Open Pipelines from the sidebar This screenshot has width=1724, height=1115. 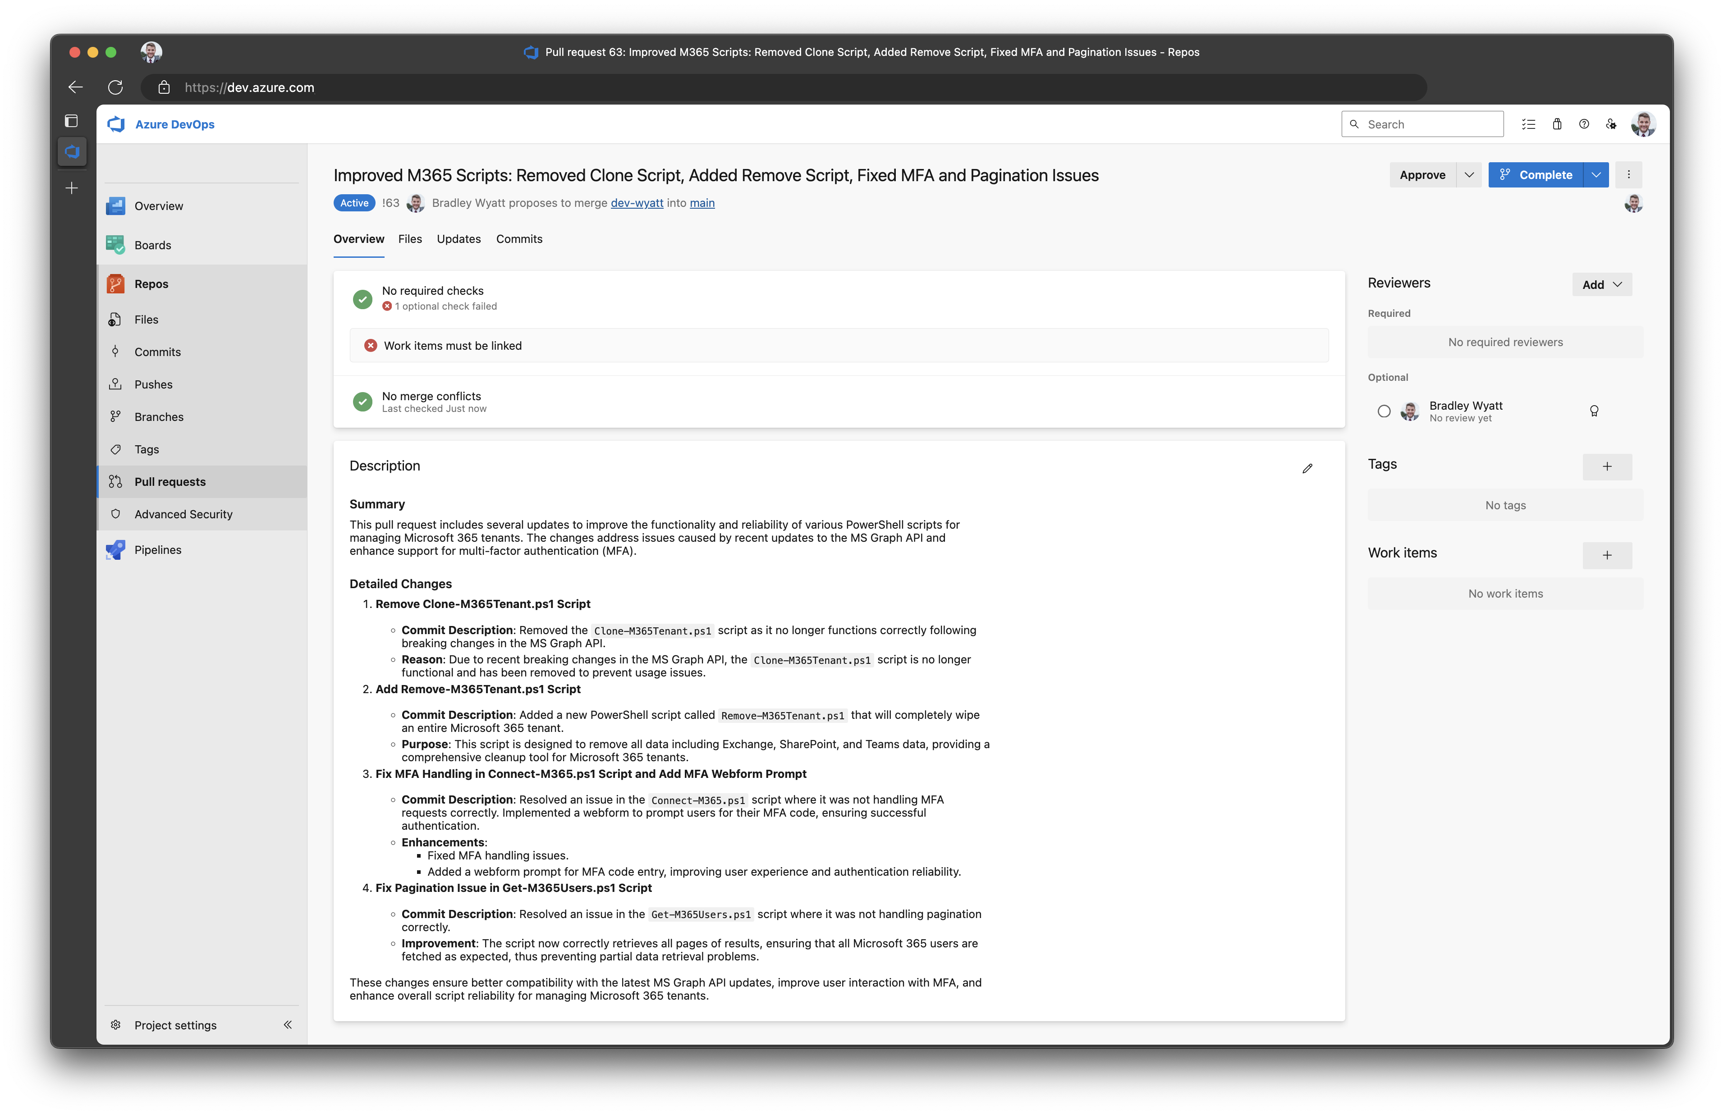click(158, 549)
